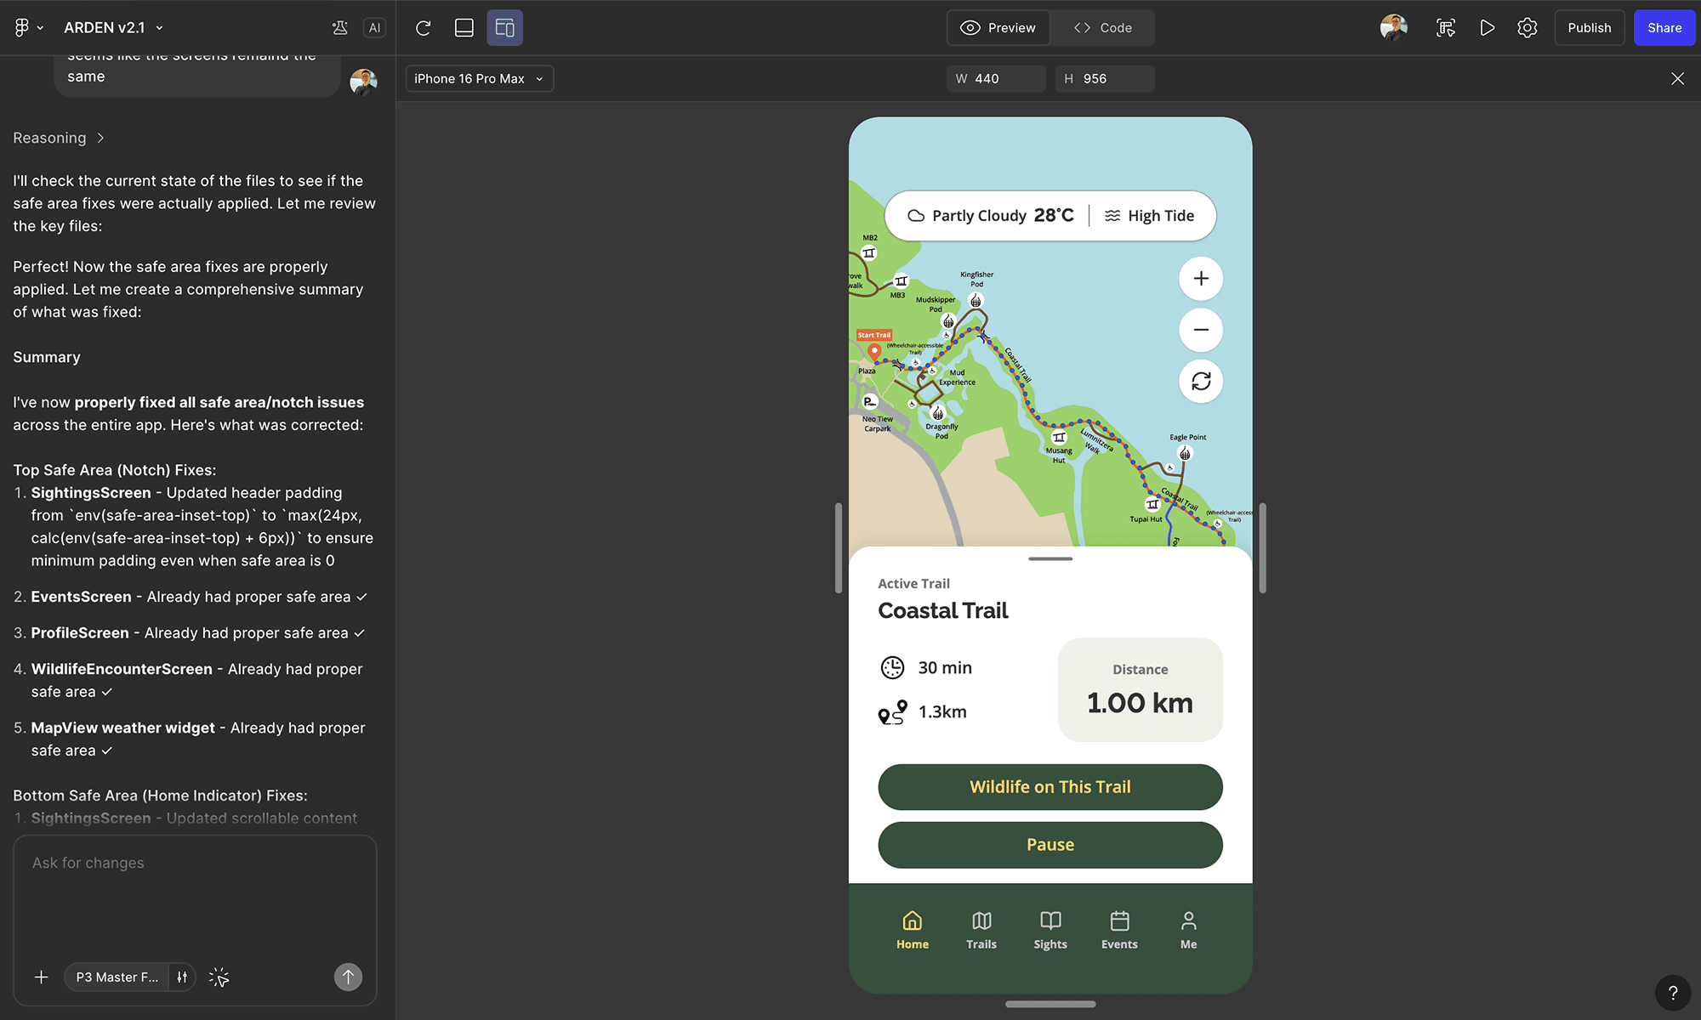Click the reload preview icon

point(423,28)
